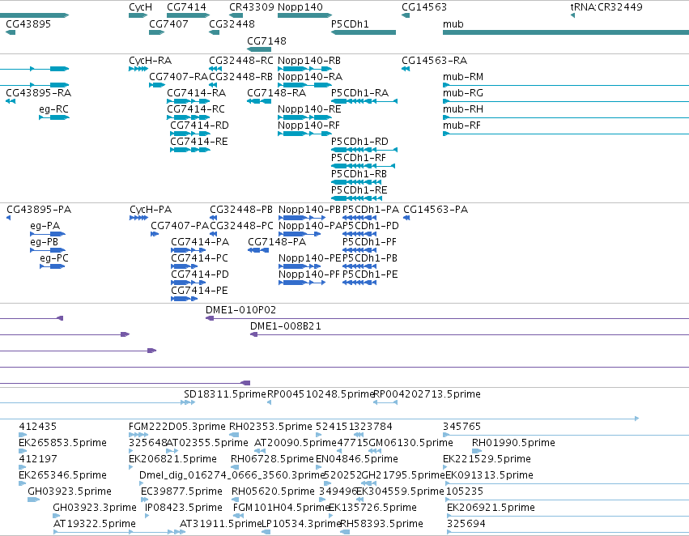Select transcript CG7407-RA
This screenshot has width=689, height=536.
pyautogui.click(x=157, y=85)
